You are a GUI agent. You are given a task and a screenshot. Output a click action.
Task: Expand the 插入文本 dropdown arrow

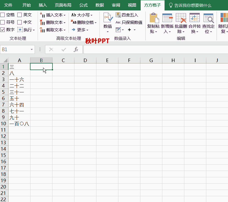[65, 15]
